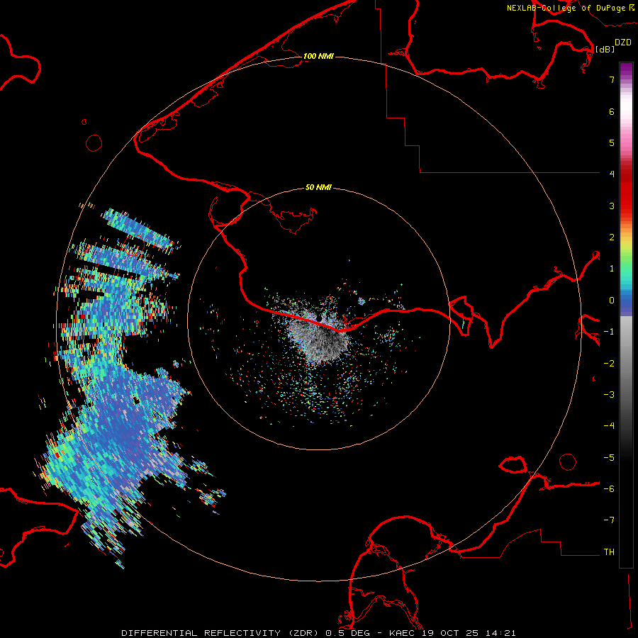The image size is (638, 638).
Task: Click the 2 value on the color scale
Action: click(x=612, y=237)
